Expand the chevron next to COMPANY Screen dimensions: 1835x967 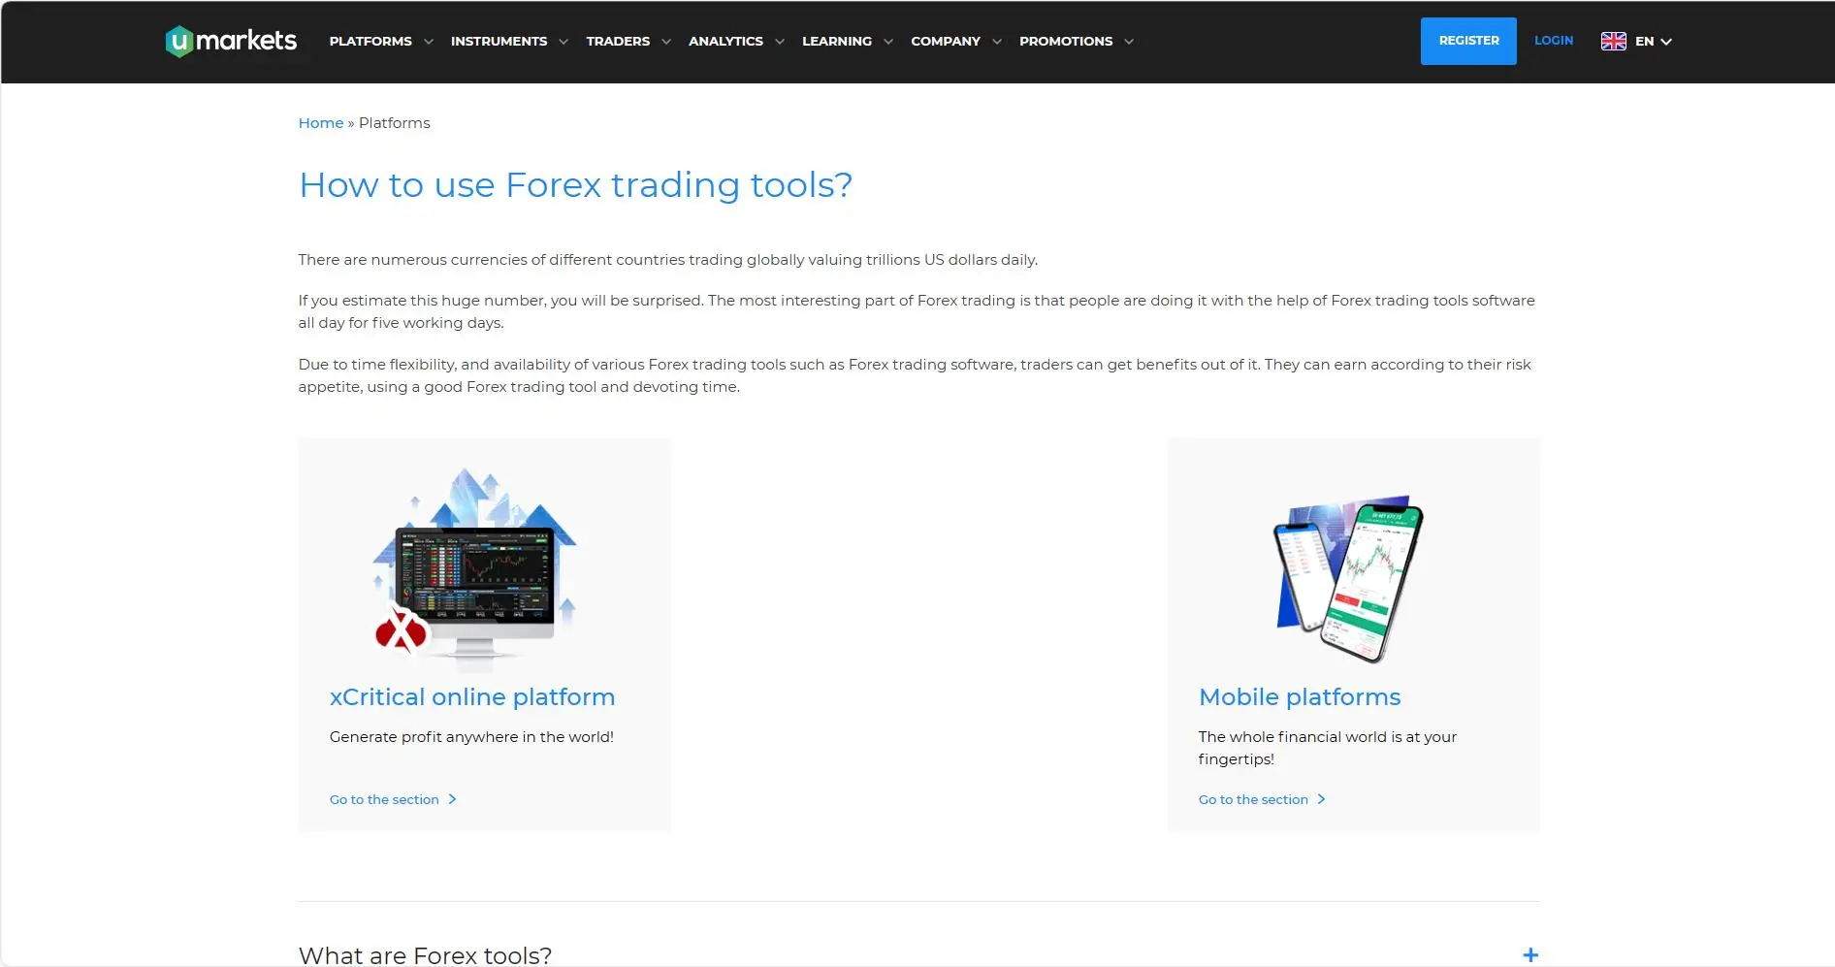(x=997, y=42)
